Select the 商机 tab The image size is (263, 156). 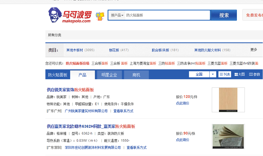[136, 75]
